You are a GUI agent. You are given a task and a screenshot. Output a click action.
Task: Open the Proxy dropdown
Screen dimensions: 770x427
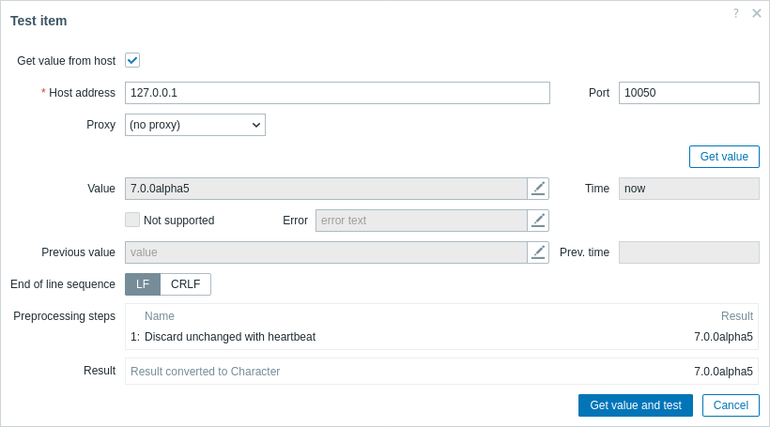point(195,125)
